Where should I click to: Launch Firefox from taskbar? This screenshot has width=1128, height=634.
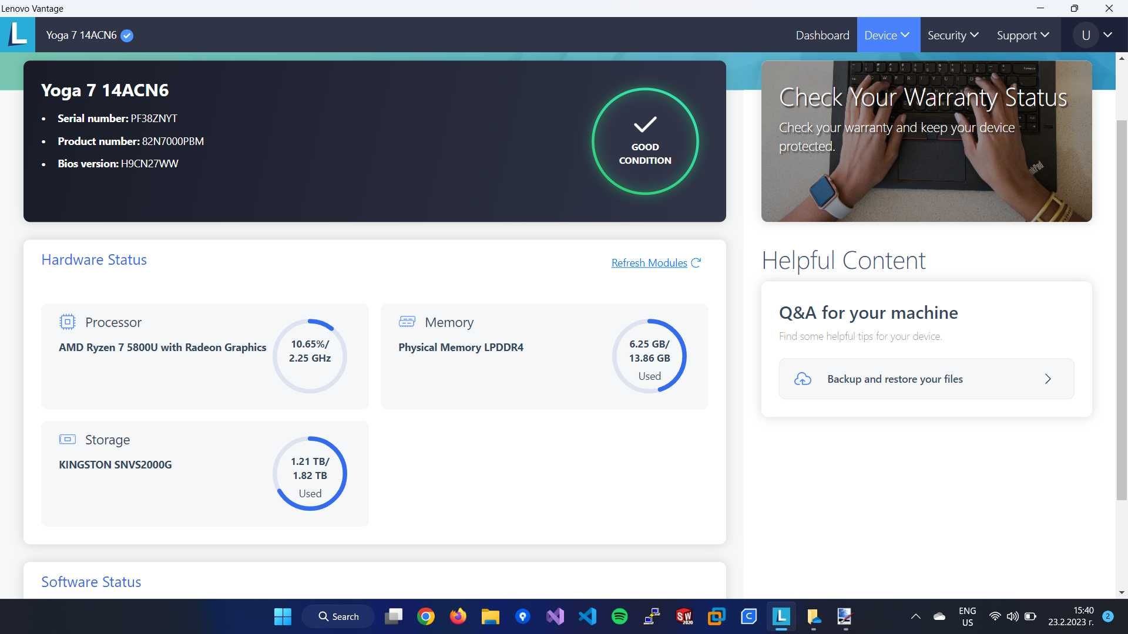(458, 616)
